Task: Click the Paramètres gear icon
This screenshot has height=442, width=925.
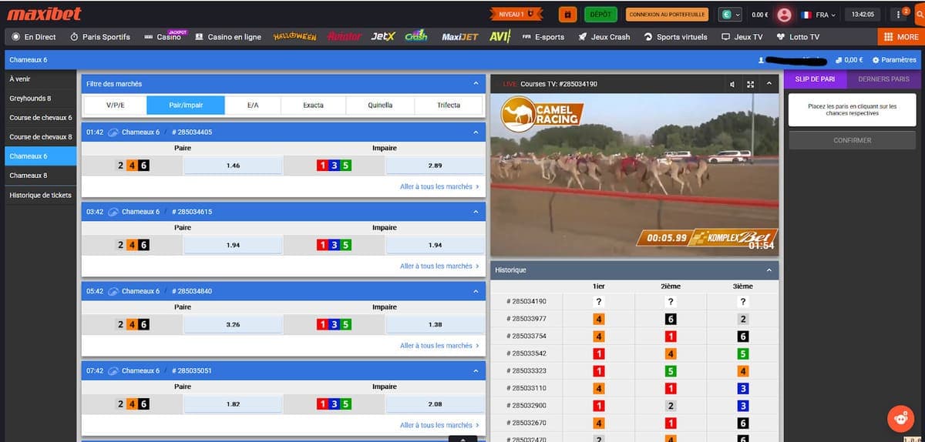Action: click(876, 60)
